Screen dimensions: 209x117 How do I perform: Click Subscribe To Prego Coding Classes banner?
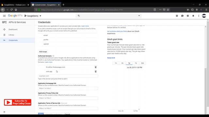click(18, 102)
